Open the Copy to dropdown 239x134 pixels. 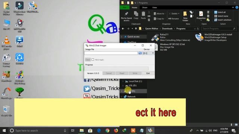159,19
